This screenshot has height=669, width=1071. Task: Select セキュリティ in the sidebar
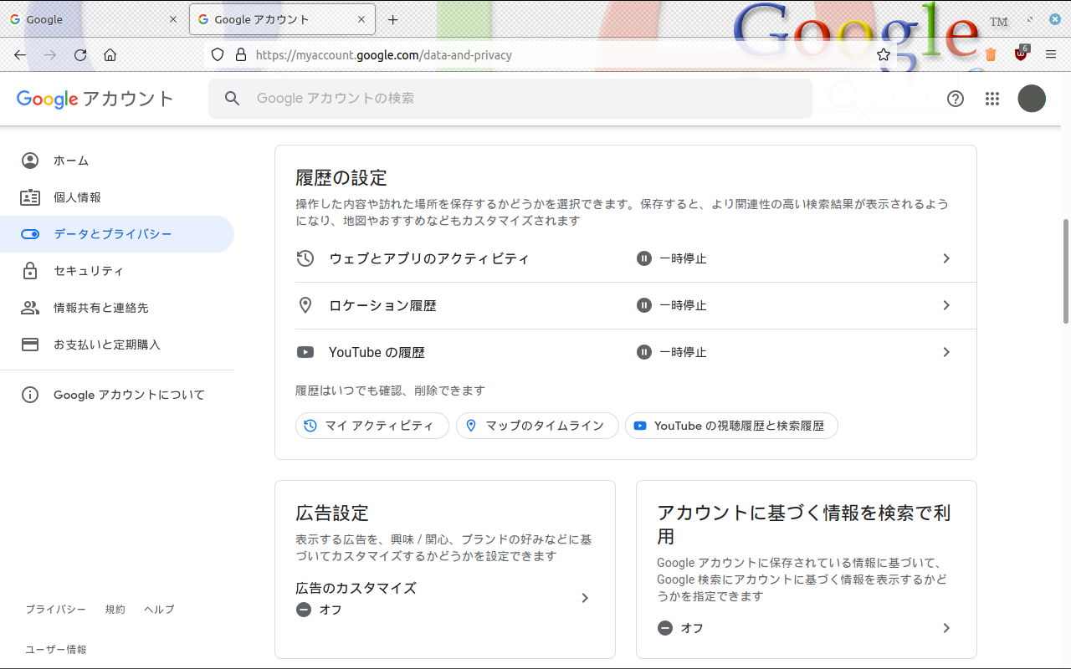[x=89, y=271]
